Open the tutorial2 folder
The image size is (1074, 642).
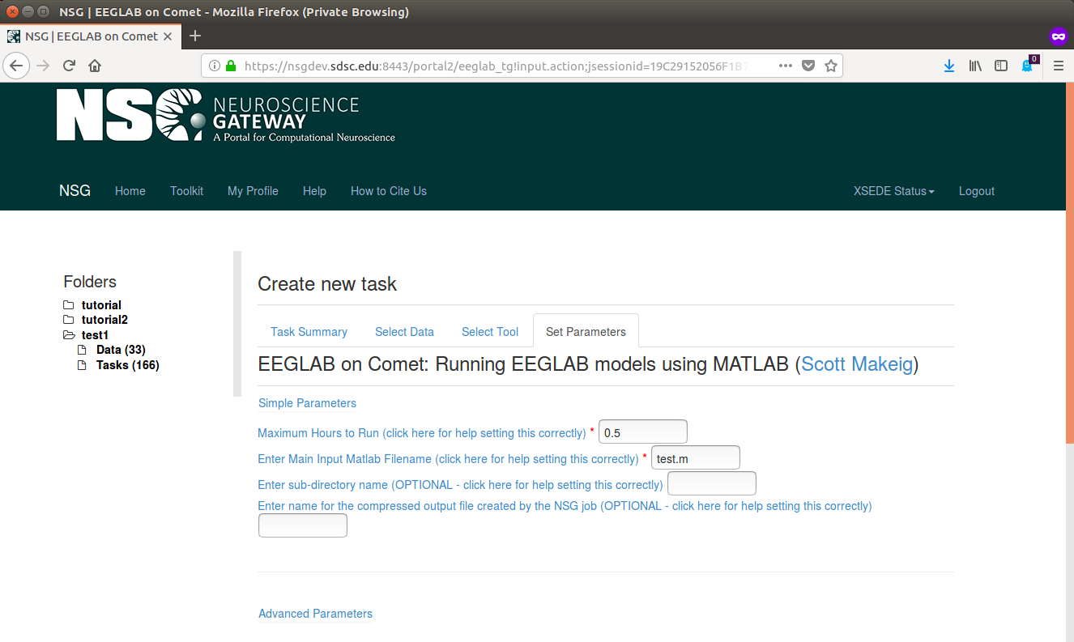tap(104, 320)
